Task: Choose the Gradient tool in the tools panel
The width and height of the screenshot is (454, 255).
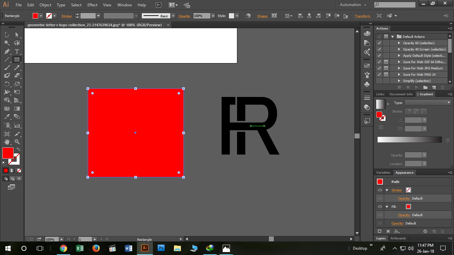Action: [17, 109]
